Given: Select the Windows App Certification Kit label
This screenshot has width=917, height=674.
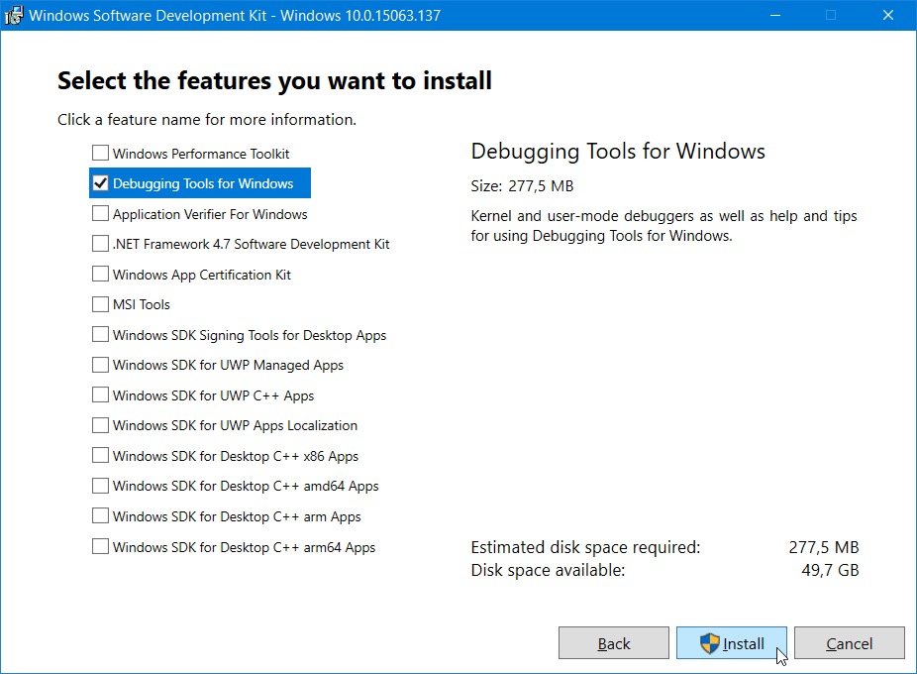Looking at the screenshot, I should coord(202,275).
